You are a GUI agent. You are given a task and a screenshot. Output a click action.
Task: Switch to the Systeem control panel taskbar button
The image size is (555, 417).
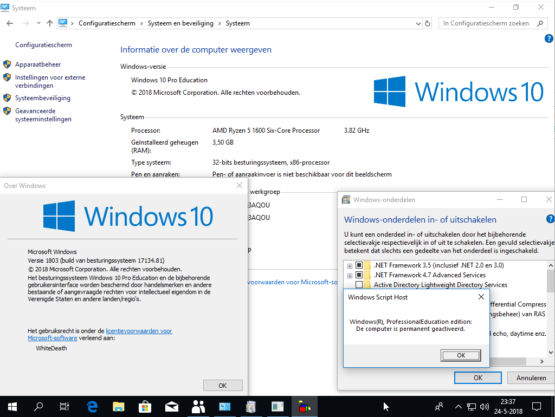coord(225,407)
